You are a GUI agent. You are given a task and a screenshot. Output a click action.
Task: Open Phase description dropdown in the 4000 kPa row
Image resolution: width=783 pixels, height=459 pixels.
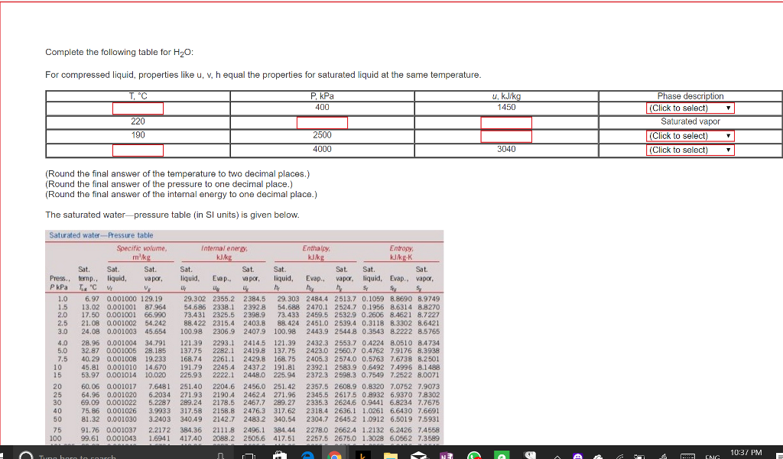click(690, 149)
